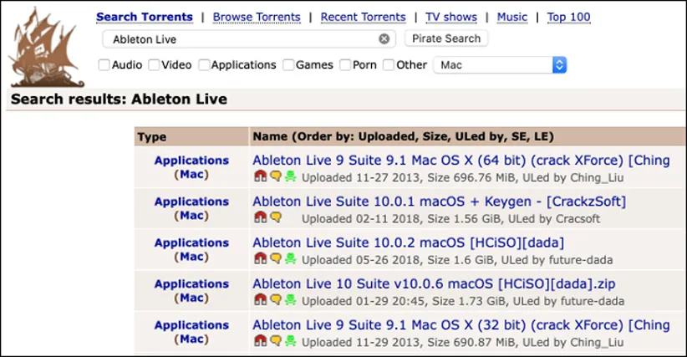Open the Recent Torrents page
The width and height of the screenshot is (687, 357).
tap(363, 17)
